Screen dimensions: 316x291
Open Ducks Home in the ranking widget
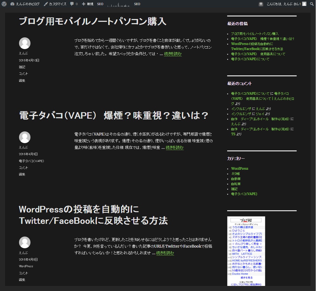(240, 274)
